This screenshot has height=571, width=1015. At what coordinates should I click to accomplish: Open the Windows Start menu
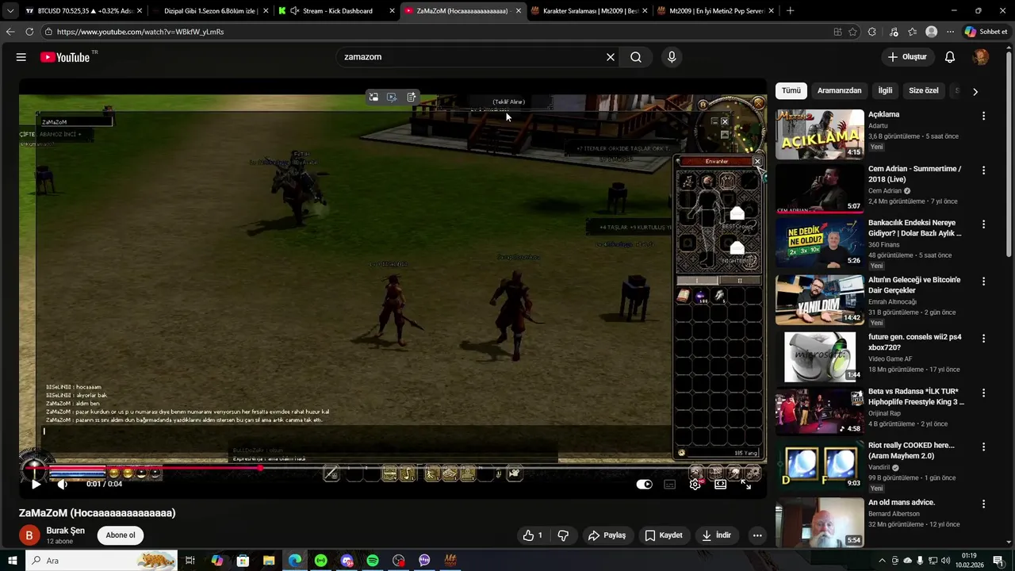(13, 561)
